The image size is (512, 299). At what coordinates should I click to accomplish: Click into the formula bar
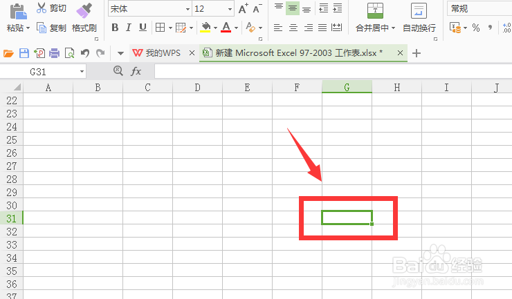tap(333, 71)
